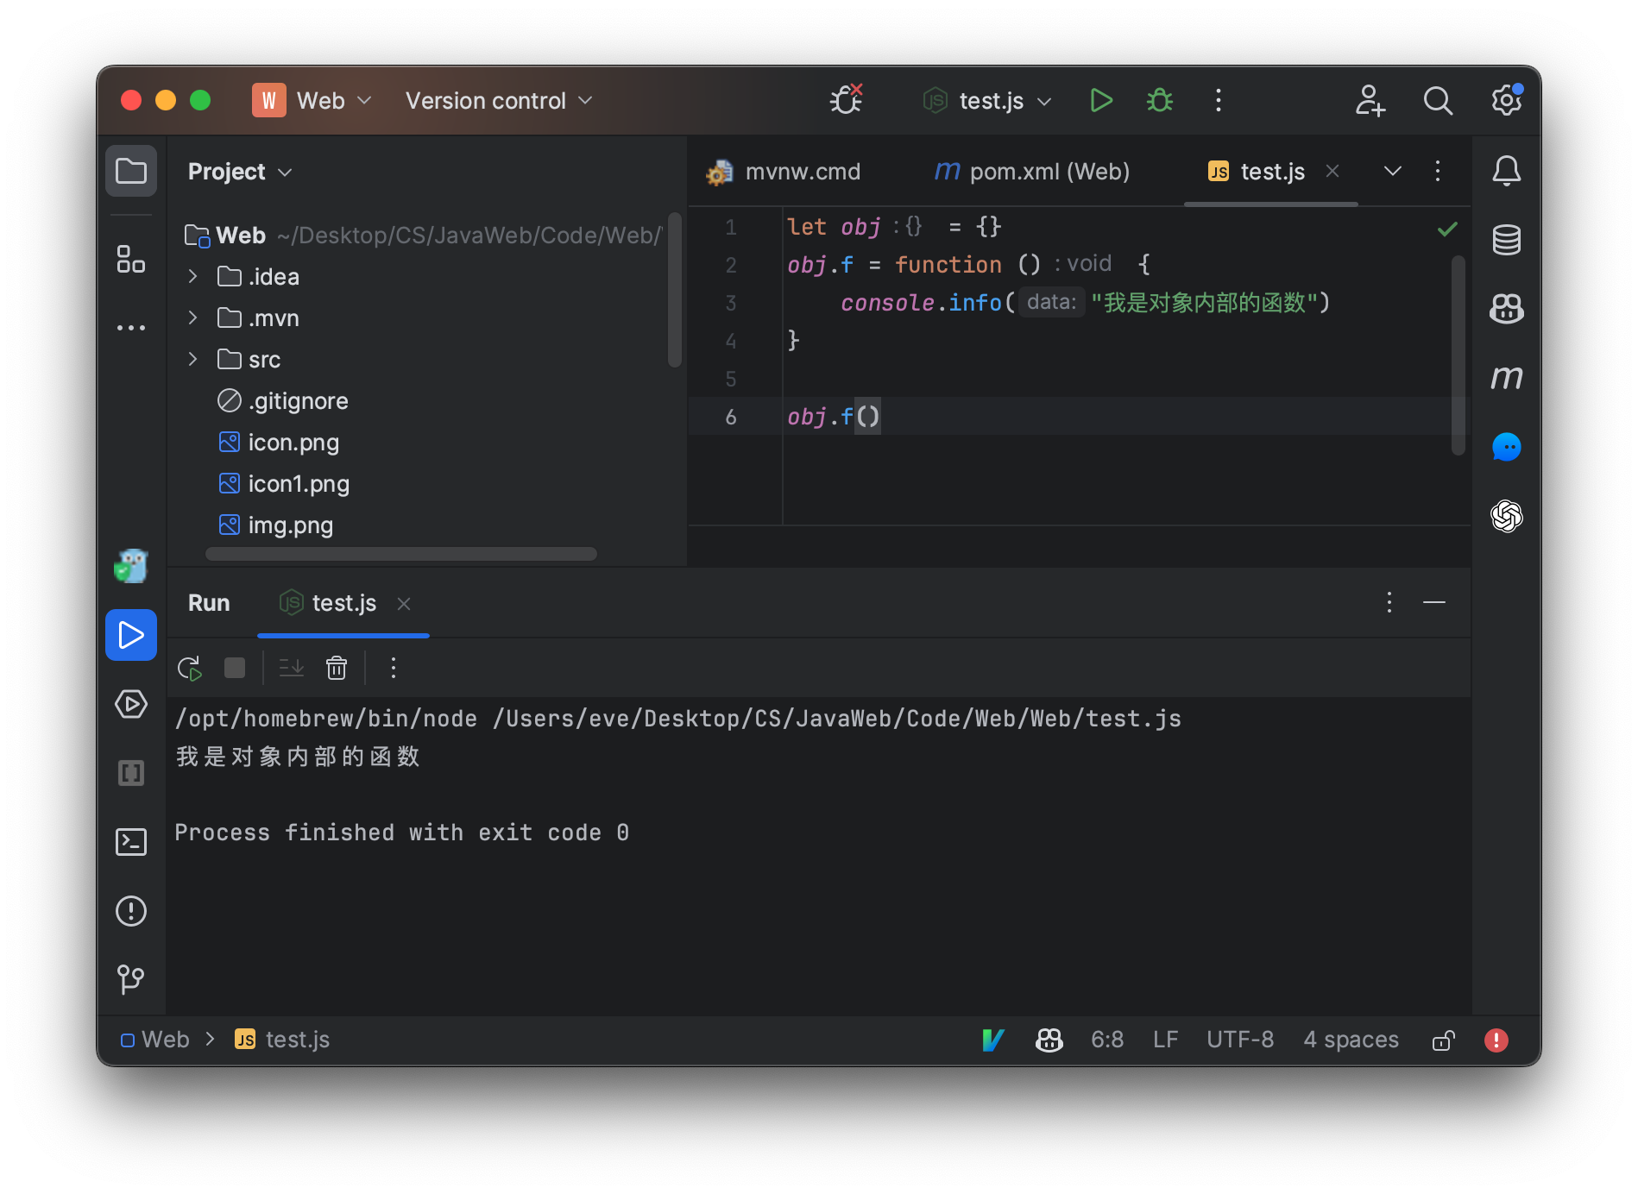Click the red error indicator in status bar
This screenshot has width=1638, height=1194.
tap(1496, 1040)
